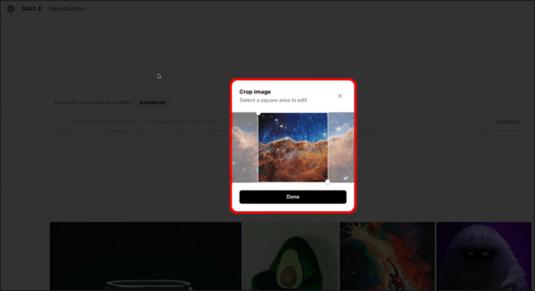Open the purple furry monster thumbnail
Image resolution: width=535 pixels, height=291 pixels.
[484, 256]
